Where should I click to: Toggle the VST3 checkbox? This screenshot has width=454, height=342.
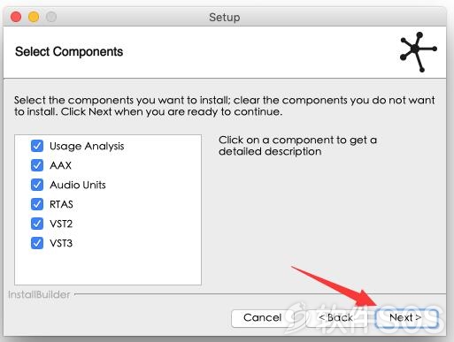tap(37, 243)
